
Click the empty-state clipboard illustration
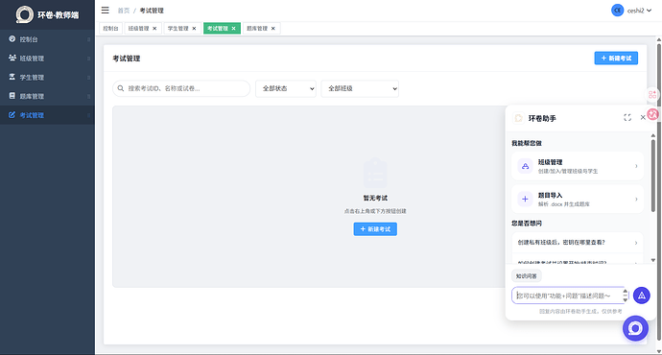tap(375, 173)
